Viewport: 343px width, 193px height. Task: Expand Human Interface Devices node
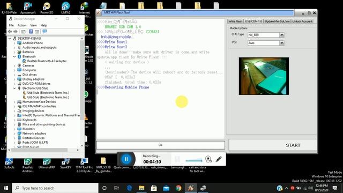[14, 102]
